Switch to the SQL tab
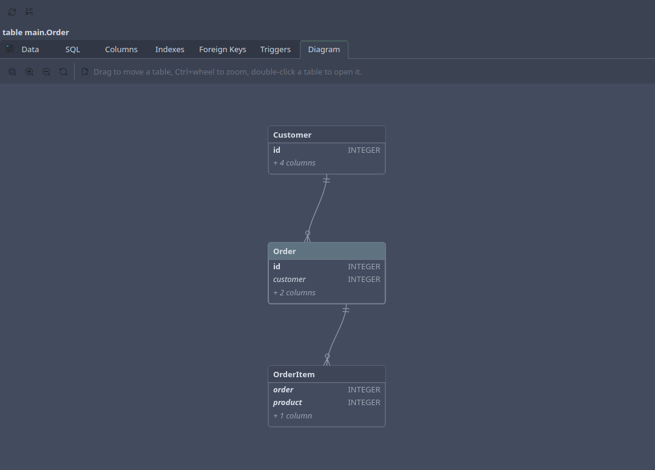This screenshot has height=470, width=655. tap(73, 49)
